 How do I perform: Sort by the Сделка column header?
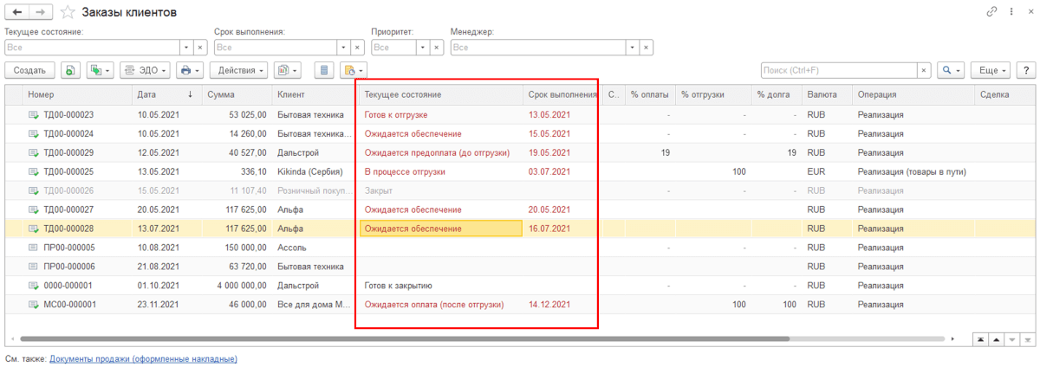coord(1004,94)
